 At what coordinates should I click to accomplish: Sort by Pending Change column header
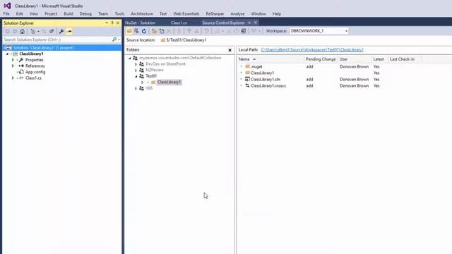pyautogui.click(x=321, y=59)
